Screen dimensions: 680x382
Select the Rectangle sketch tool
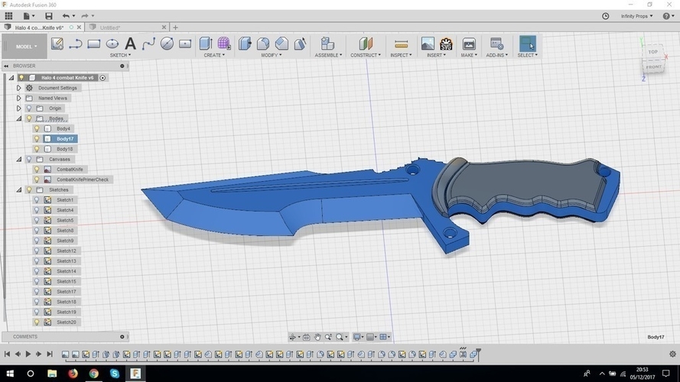point(93,44)
